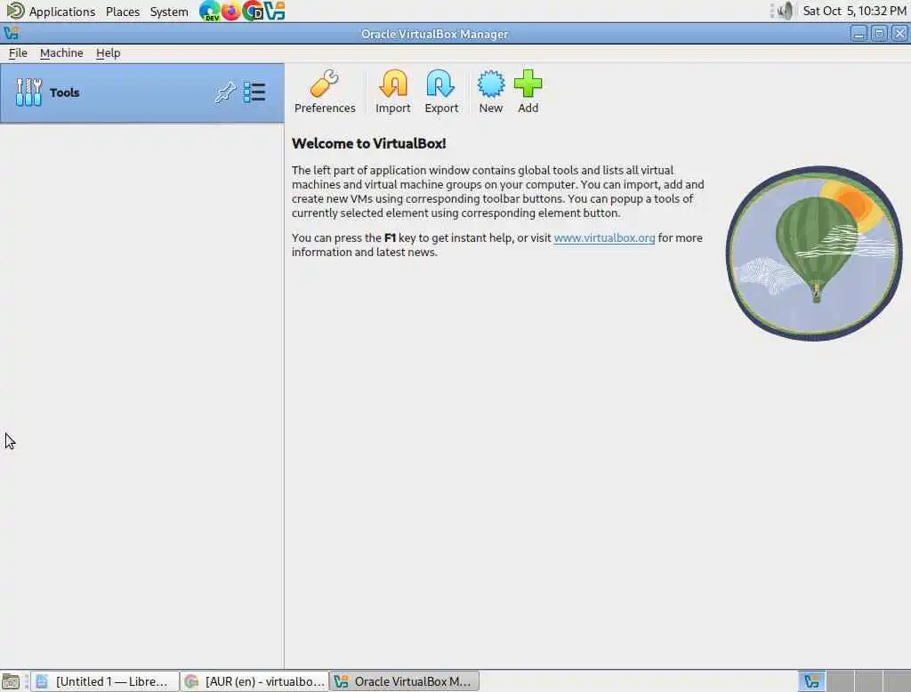Viewport: 911px width, 692px height.
Task: Click the pin icon beside Tools
Action: click(x=225, y=93)
